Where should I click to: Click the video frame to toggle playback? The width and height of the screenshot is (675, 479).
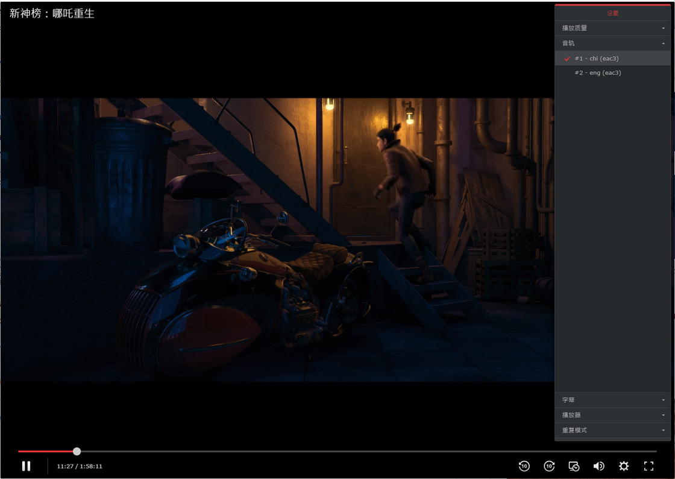tap(277, 239)
